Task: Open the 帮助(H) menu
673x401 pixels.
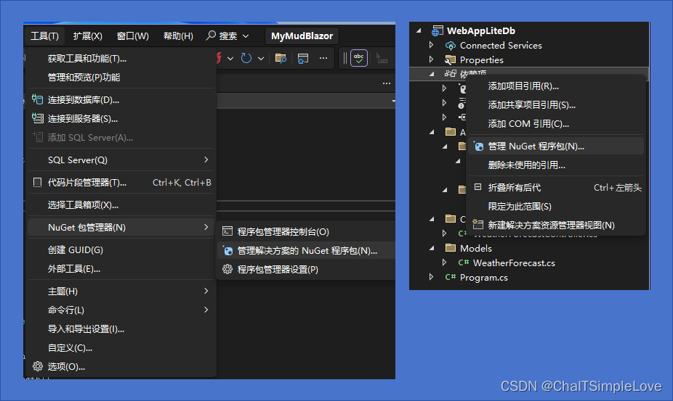Action: pos(178,36)
